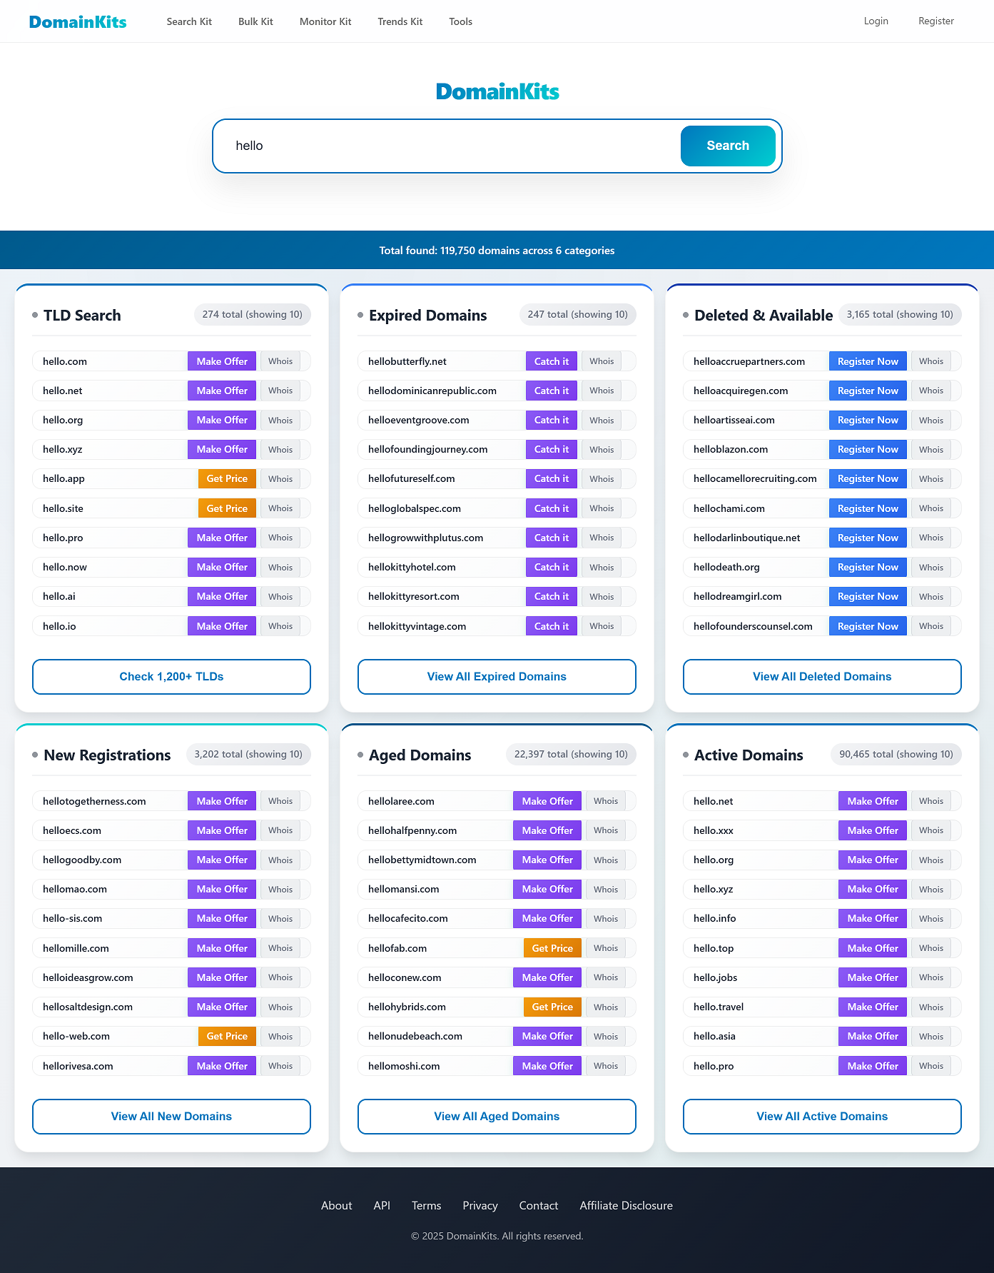This screenshot has width=994, height=1273.
Task: Click the hellobettymidtown.com domain name
Action: point(422,860)
